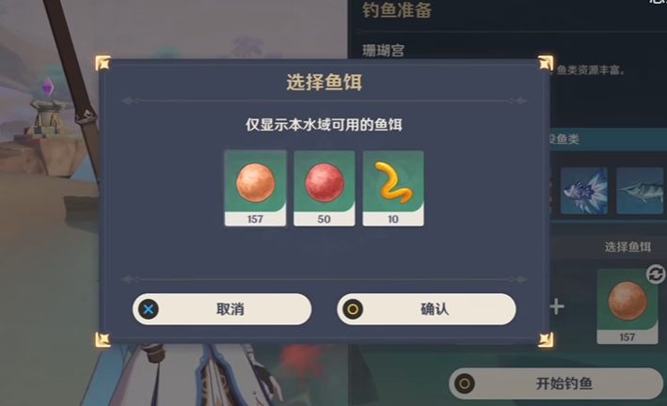Click the 钓鱼准备 panel header
Viewport: 667px width, 406px height.
[x=397, y=10]
